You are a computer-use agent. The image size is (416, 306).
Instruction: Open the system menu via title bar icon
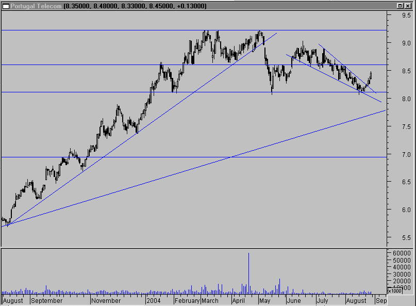[x=7, y=6]
